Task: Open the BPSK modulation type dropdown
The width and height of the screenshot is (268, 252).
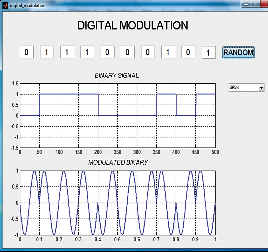Action: [246, 88]
